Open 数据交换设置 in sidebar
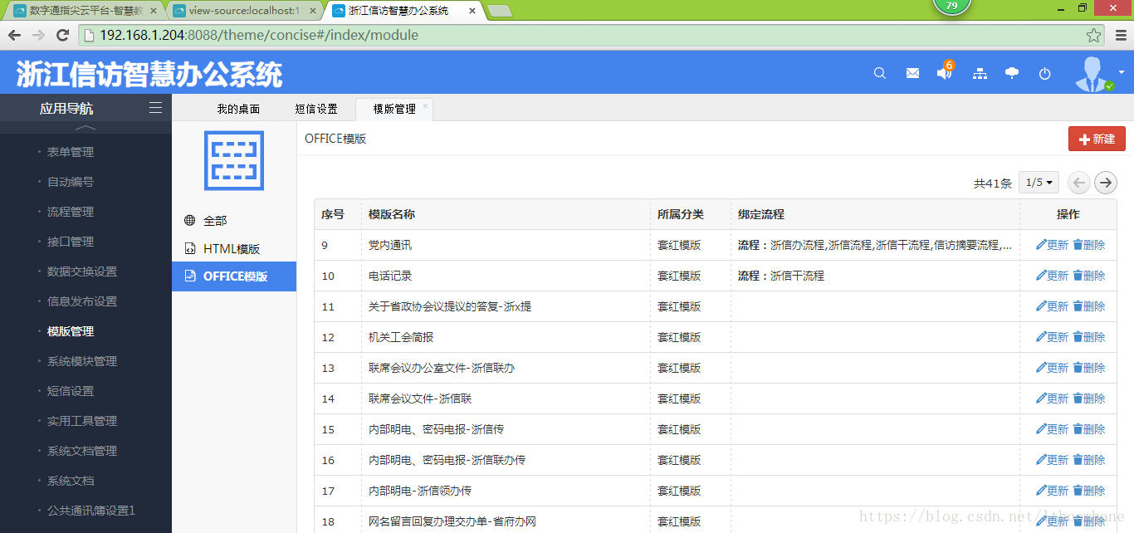The image size is (1134, 533). tap(82, 271)
